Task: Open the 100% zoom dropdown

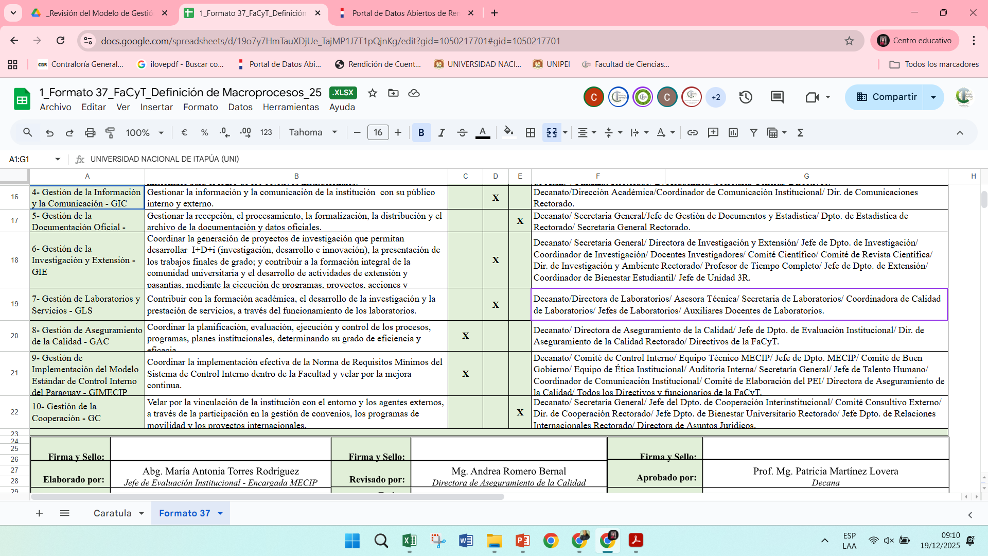Action: coord(145,133)
